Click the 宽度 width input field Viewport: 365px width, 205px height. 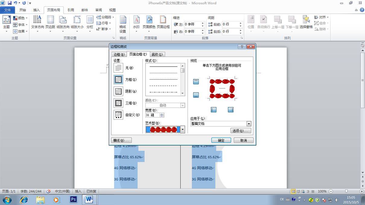153,115
